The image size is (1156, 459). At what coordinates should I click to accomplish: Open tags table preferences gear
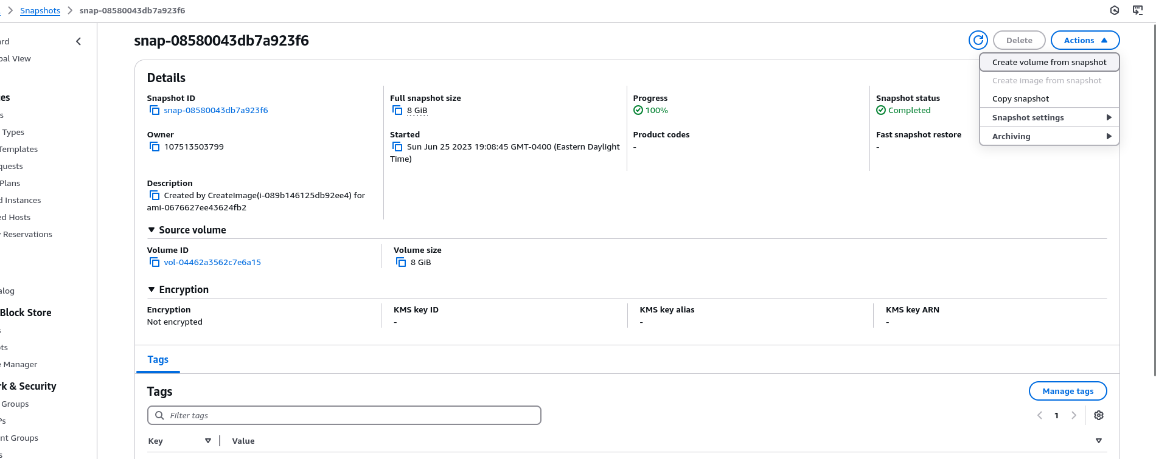coord(1098,415)
